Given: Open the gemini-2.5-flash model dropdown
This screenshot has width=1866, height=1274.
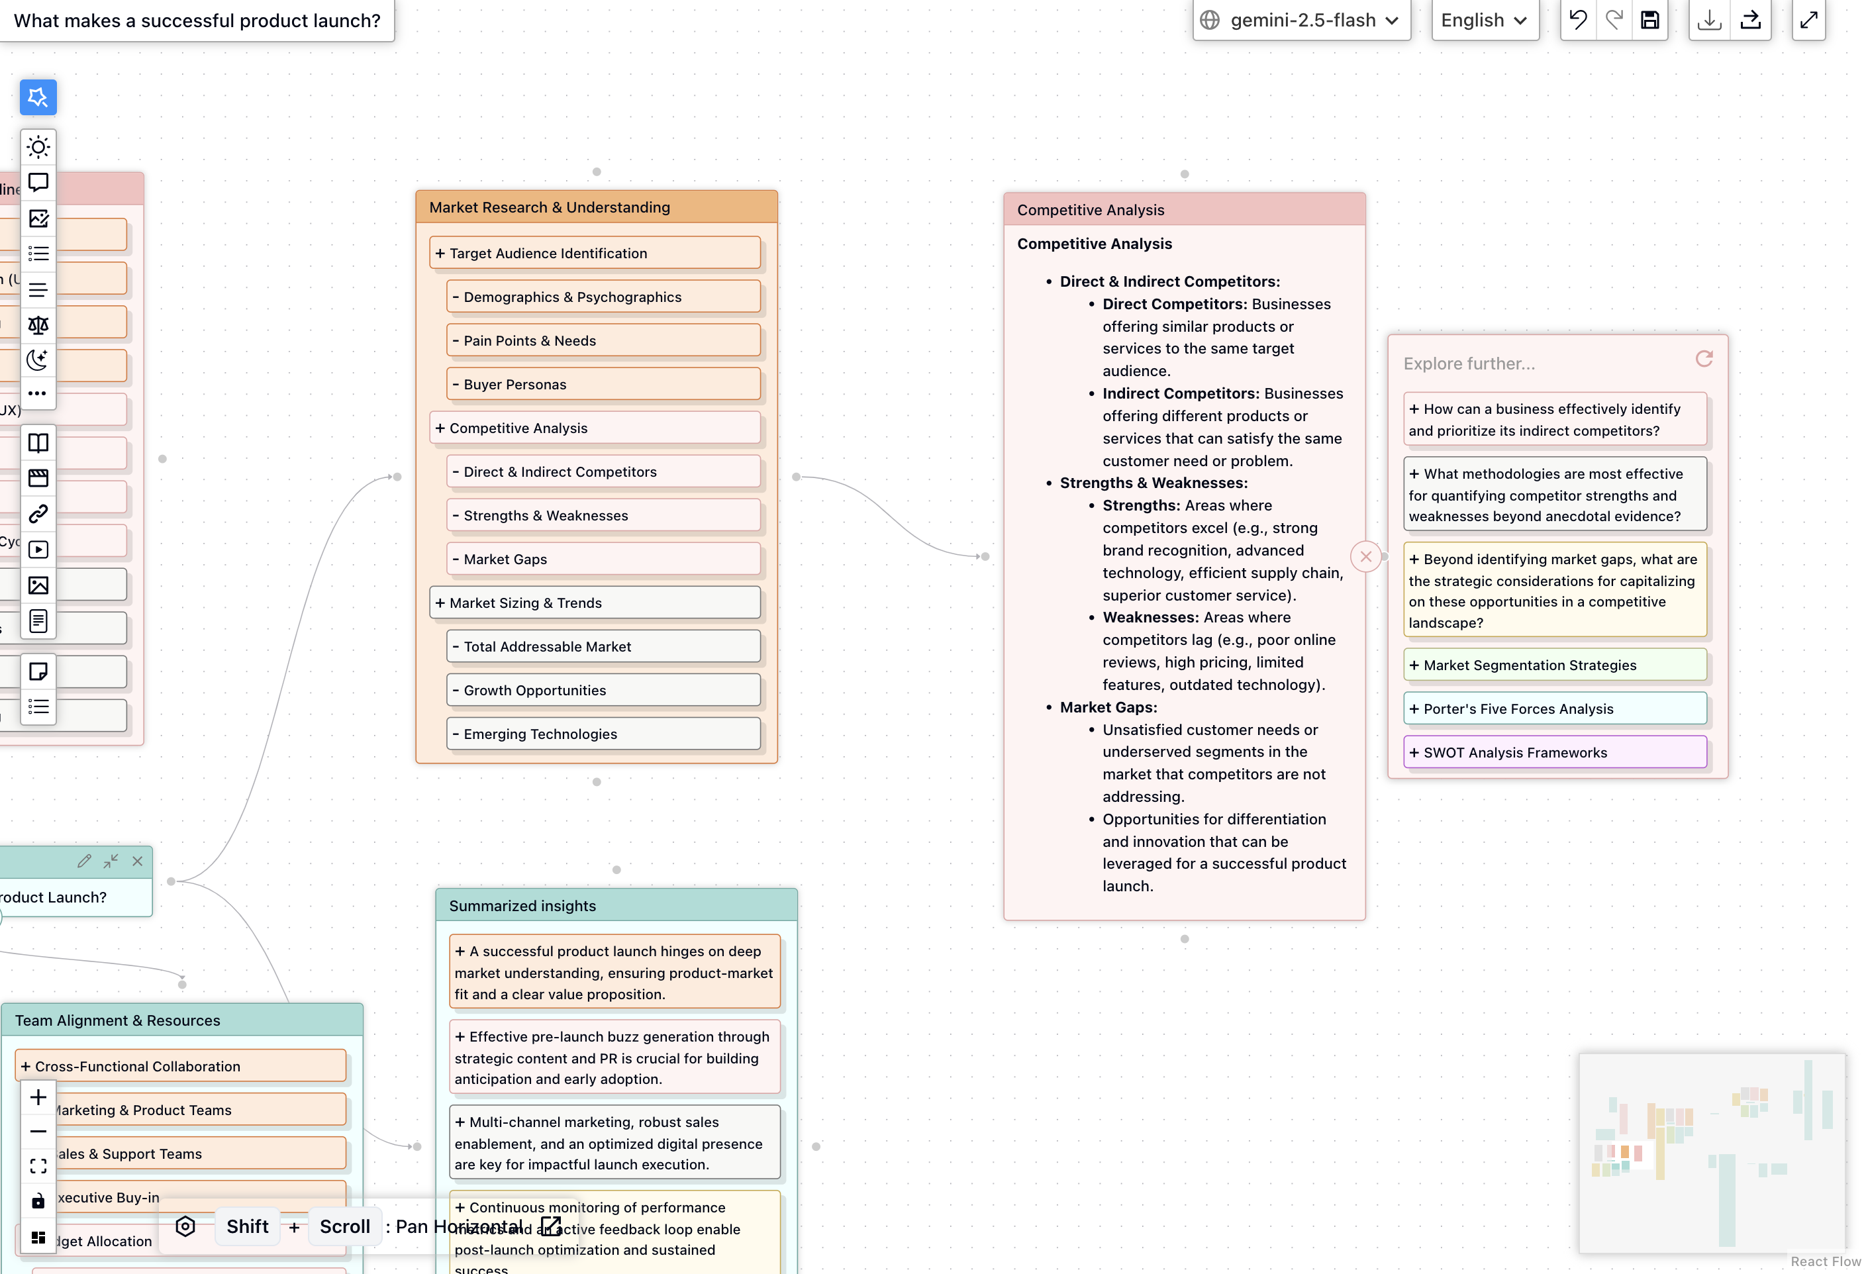Looking at the screenshot, I should (x=1301, y=20).
